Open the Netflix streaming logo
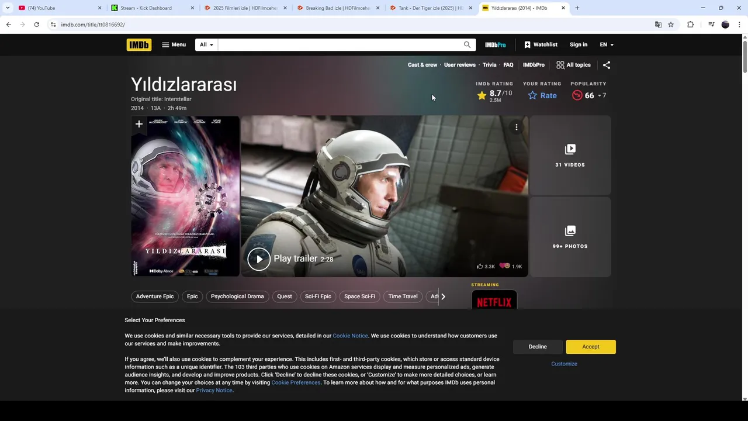748x421 pixels. (494, 301)
